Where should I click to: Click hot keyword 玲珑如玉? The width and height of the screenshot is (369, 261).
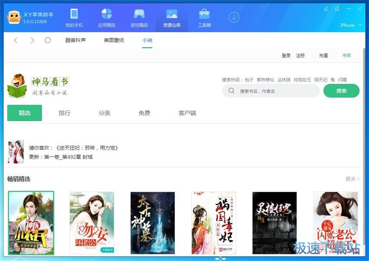point(303,80)
